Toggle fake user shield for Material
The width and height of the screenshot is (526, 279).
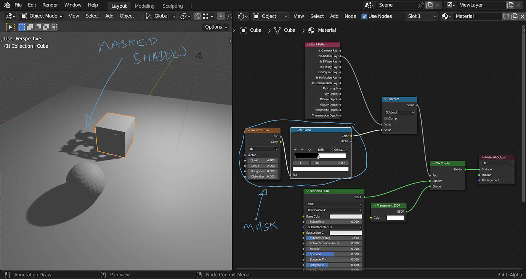click(506, 16)
